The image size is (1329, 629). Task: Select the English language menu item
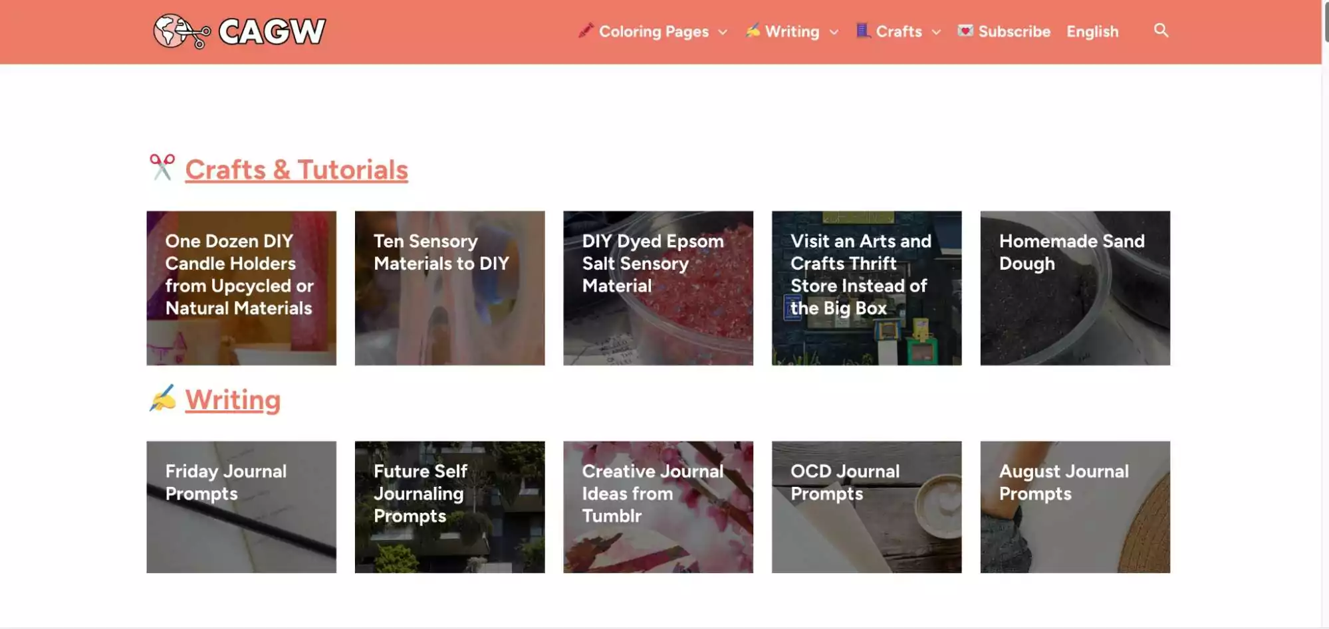pos(1092,31)
